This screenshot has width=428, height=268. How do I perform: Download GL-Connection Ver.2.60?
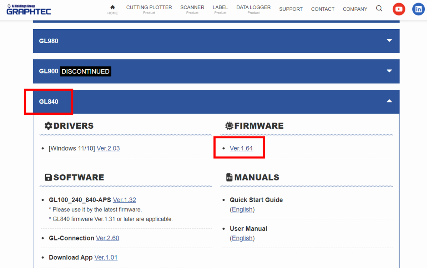[x=107, y=238]
